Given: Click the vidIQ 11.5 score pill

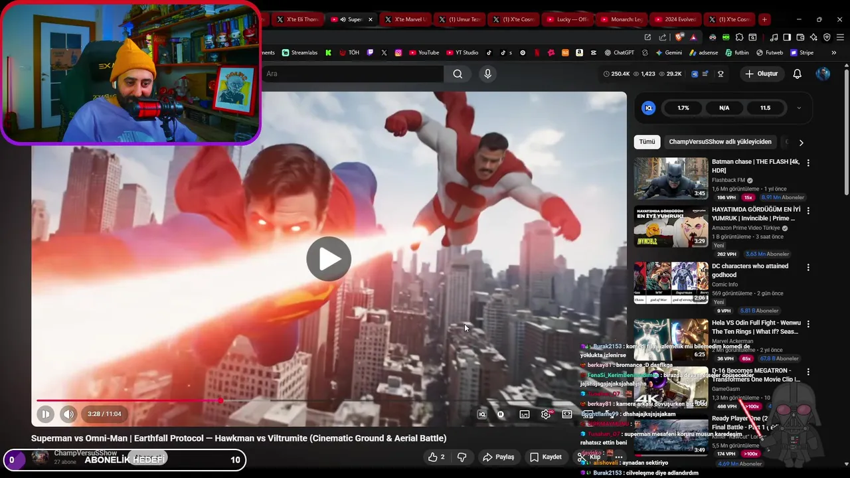Looking at the screenshot, I should tap(766, 108).
